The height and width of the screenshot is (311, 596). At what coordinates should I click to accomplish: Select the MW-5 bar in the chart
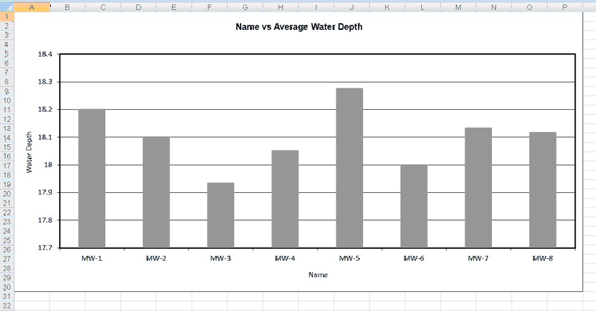click(349, 168)
